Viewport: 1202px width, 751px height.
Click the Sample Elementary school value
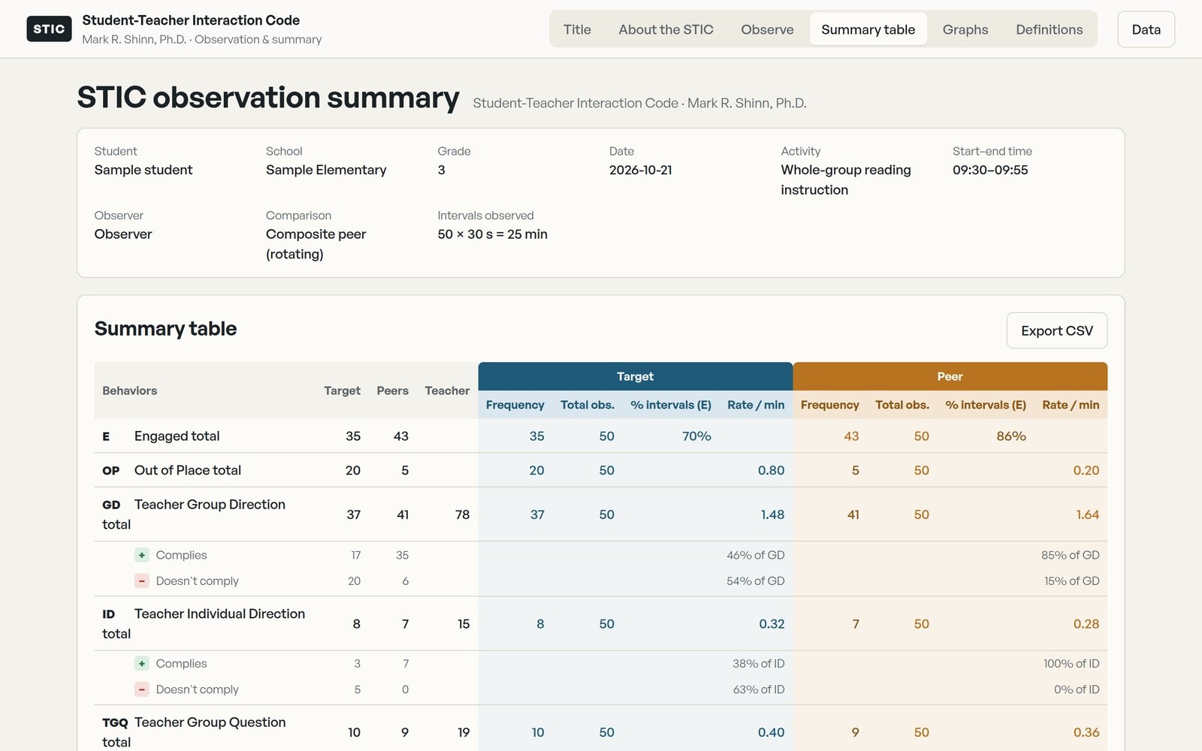click(x=326, y=170)
